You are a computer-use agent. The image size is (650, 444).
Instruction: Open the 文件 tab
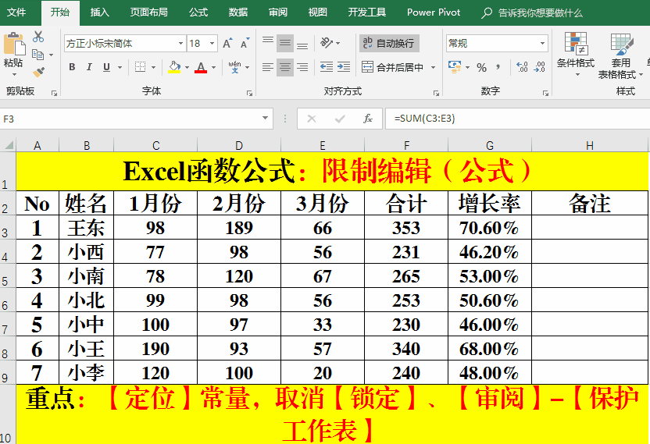click(x=17, y=12)
